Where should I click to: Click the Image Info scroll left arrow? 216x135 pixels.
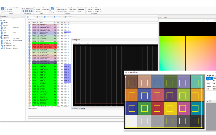(208, 101)
